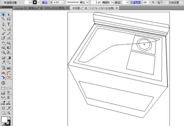Screen dimensions: 184x126
Task: Click the 文档设置 button
Action: click(174, 2)
